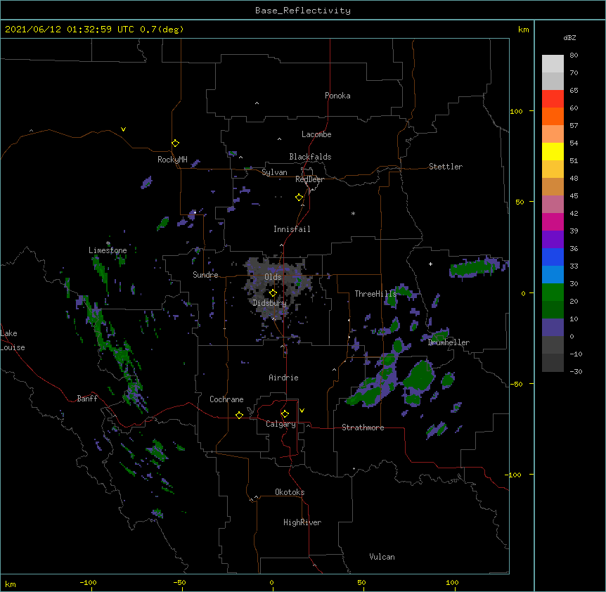The width and height of the screenshot is (606, 592).
Task: Select the light blue 30–33 dBZ legend swatch
Action: pos(553,274)
